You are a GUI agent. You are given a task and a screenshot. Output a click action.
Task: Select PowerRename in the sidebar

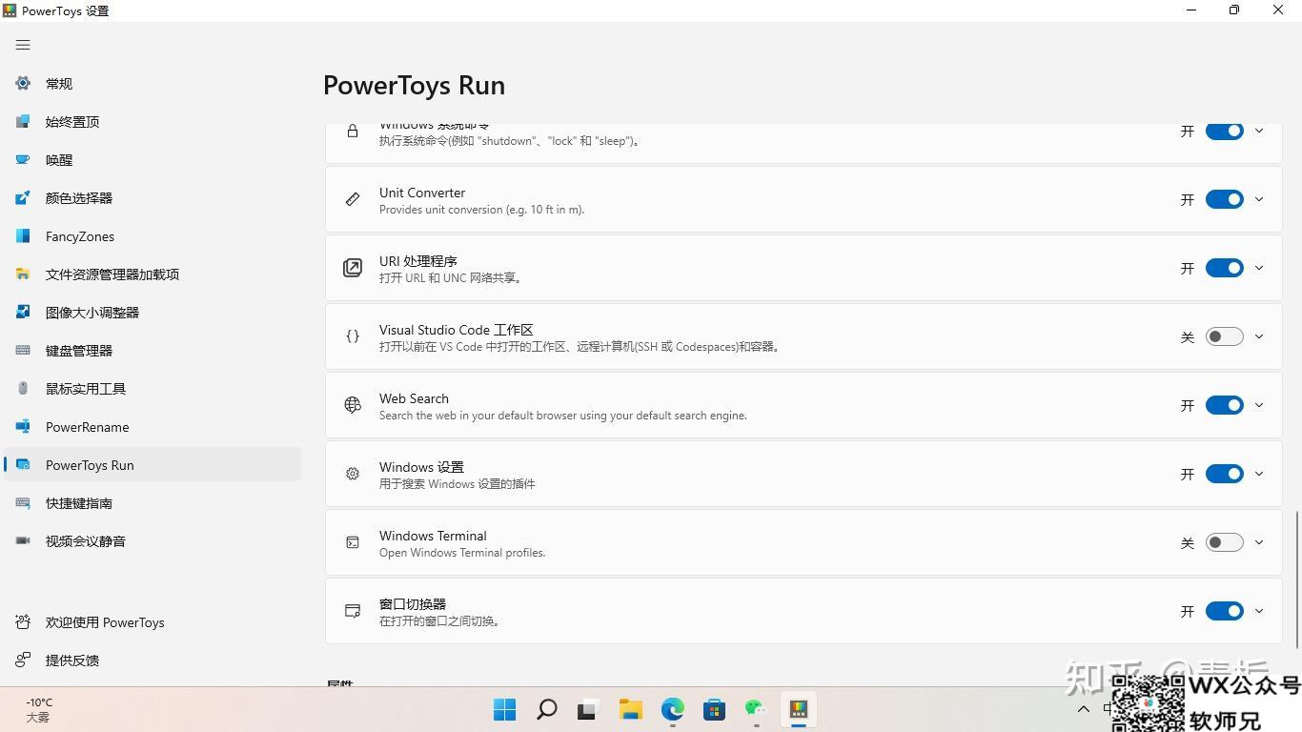pyautogui.click(x=153, y=427)
